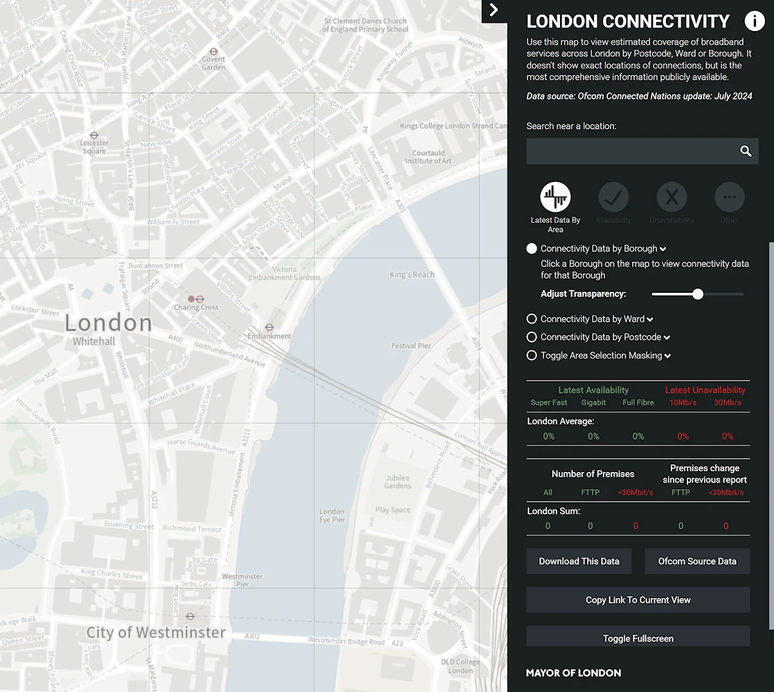Click the Copy Link To Current View button
Viewport: 774px width, 692px height.
click(638, 600)
